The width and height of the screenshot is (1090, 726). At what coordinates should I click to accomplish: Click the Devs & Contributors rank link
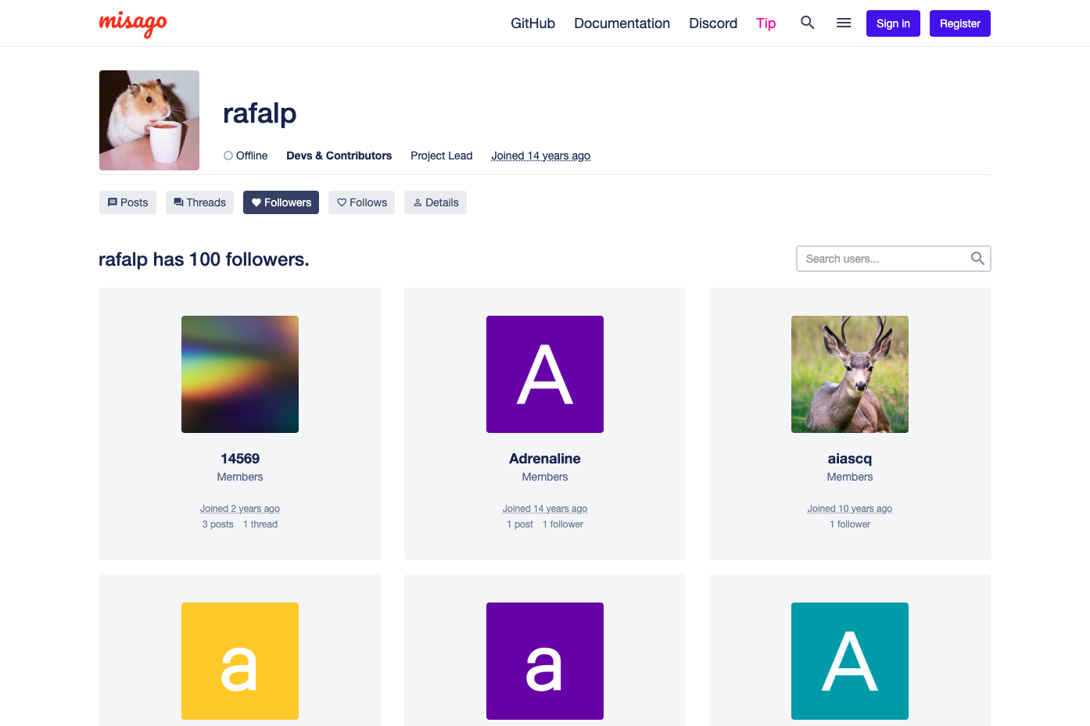339,156
